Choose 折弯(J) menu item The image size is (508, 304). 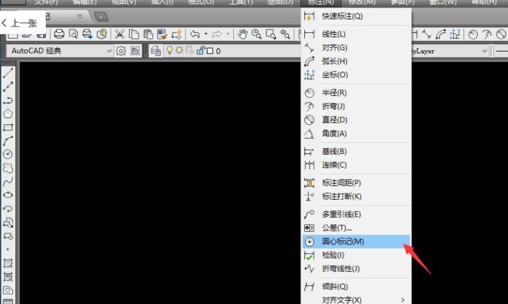[357, 106]
